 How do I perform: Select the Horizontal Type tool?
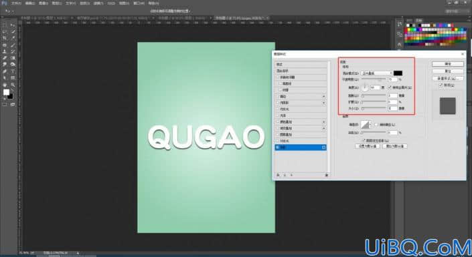13,71
